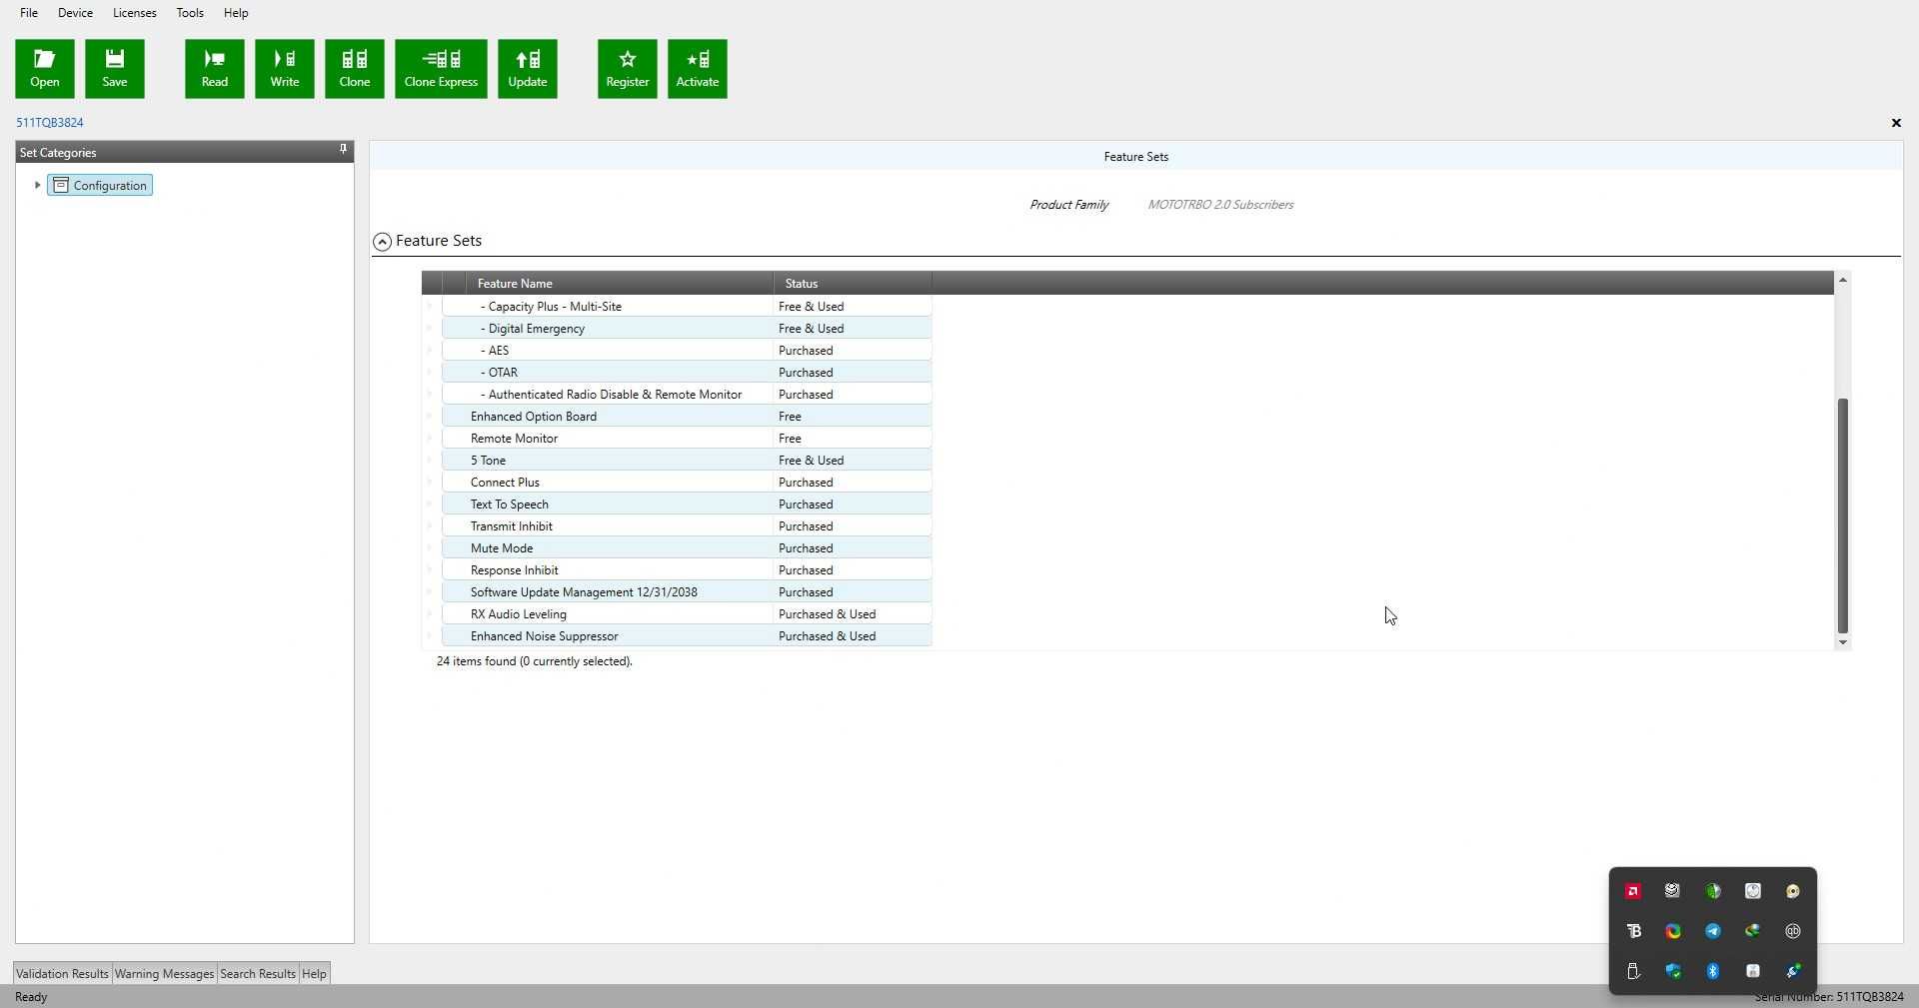Collapse the Feature Sets section
Image resolution: width=1919 pixels, height=1008 pixels.
(382, 242)
